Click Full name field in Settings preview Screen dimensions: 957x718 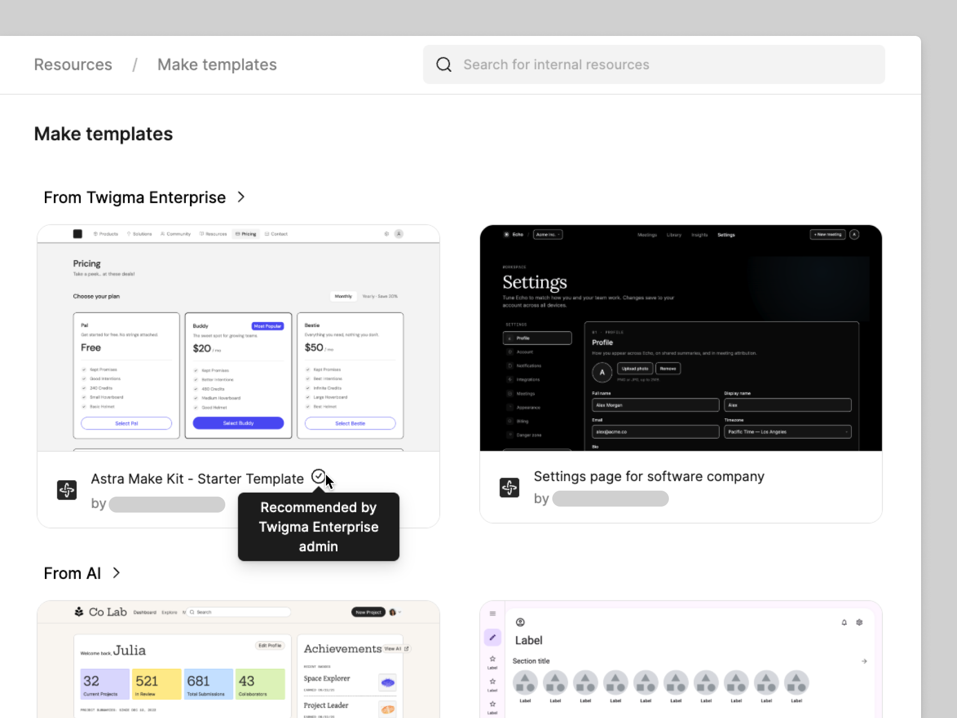(655, 405)
